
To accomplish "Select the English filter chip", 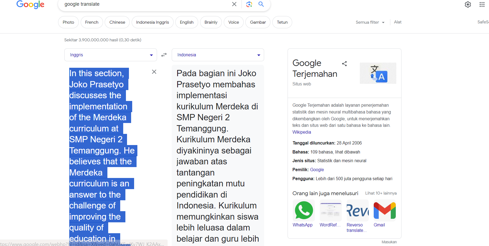I will [187, 22].
